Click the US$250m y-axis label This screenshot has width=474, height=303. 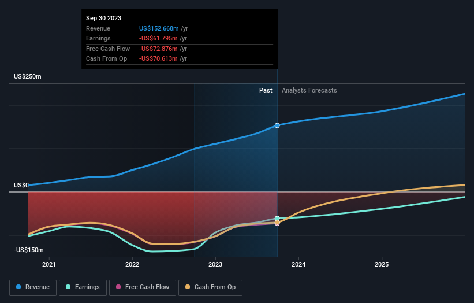tap(28, 76)
